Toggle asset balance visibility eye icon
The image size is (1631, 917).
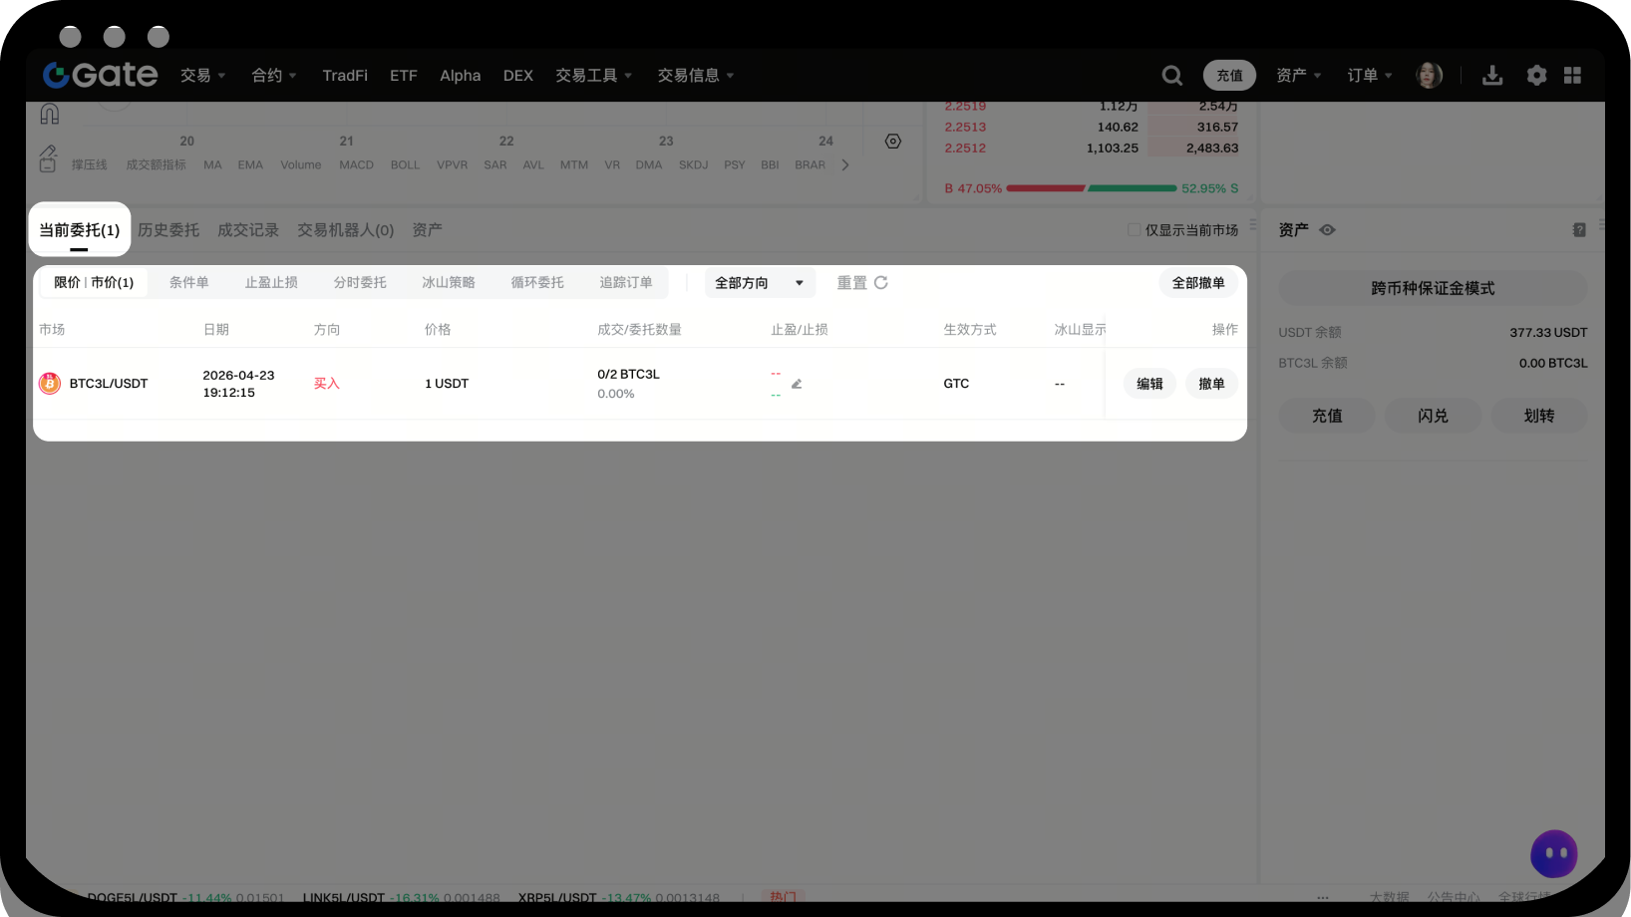[x=1327, y=230]
